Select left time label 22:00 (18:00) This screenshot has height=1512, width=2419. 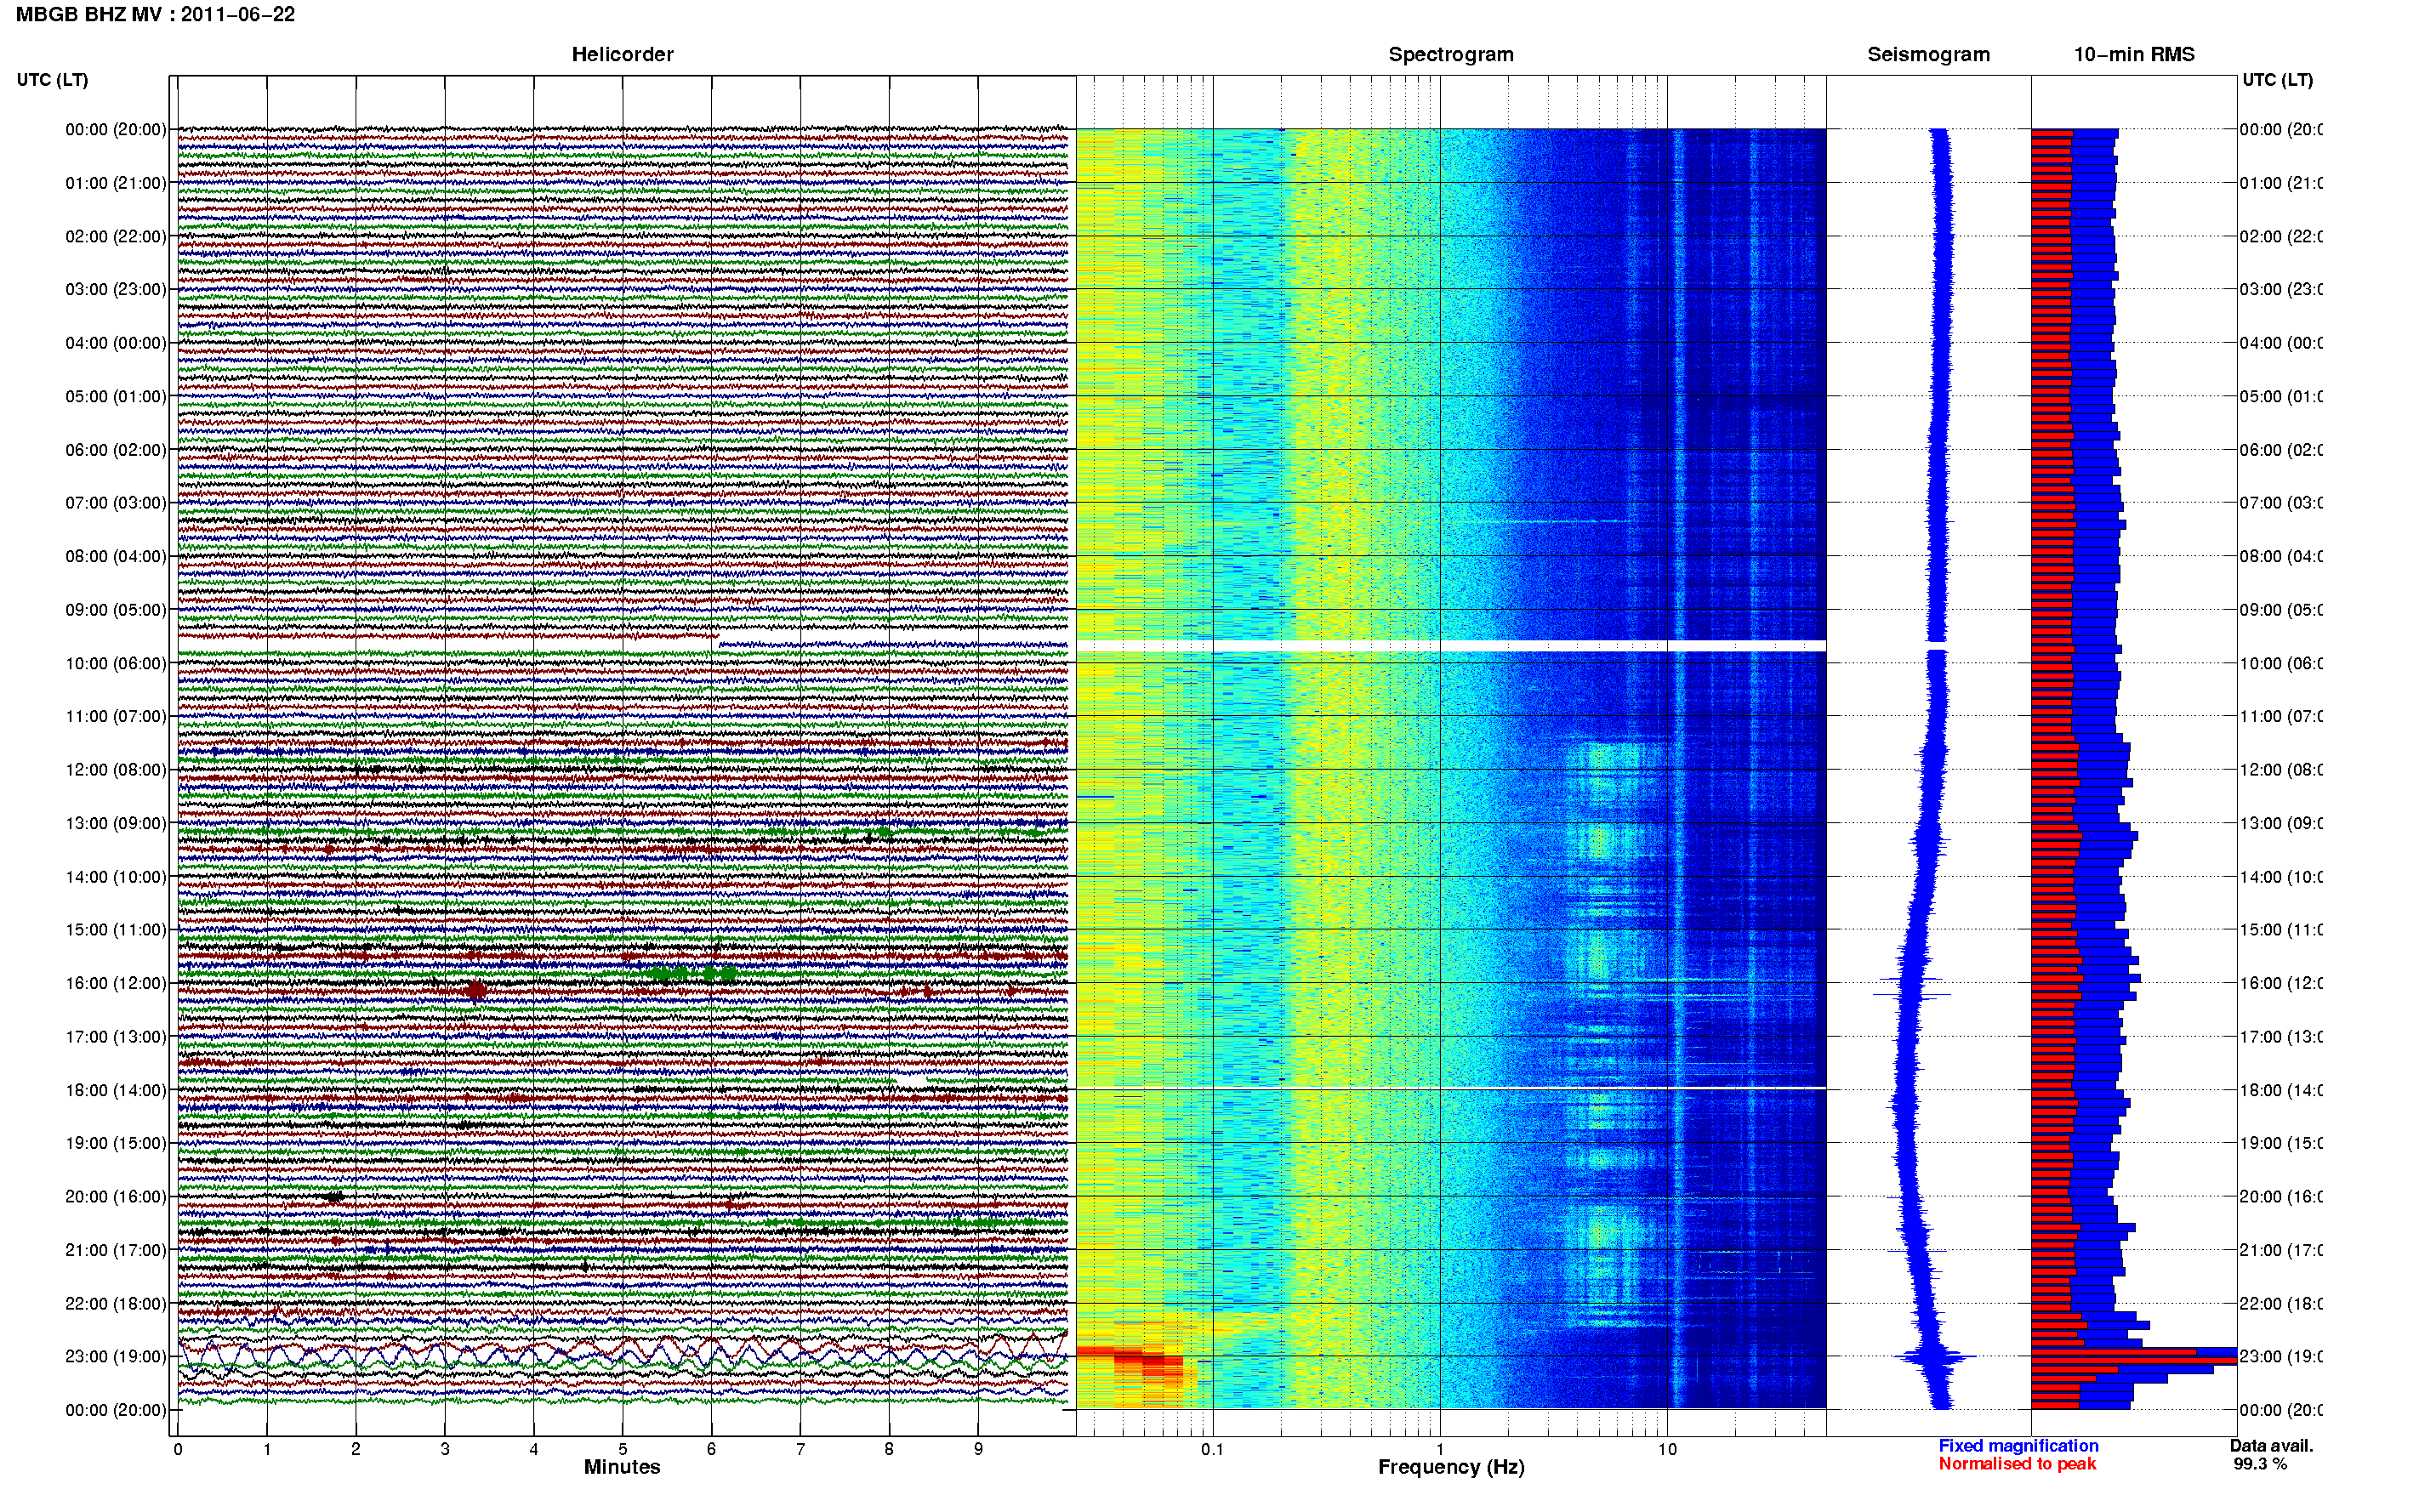[x=116, y=1304]
